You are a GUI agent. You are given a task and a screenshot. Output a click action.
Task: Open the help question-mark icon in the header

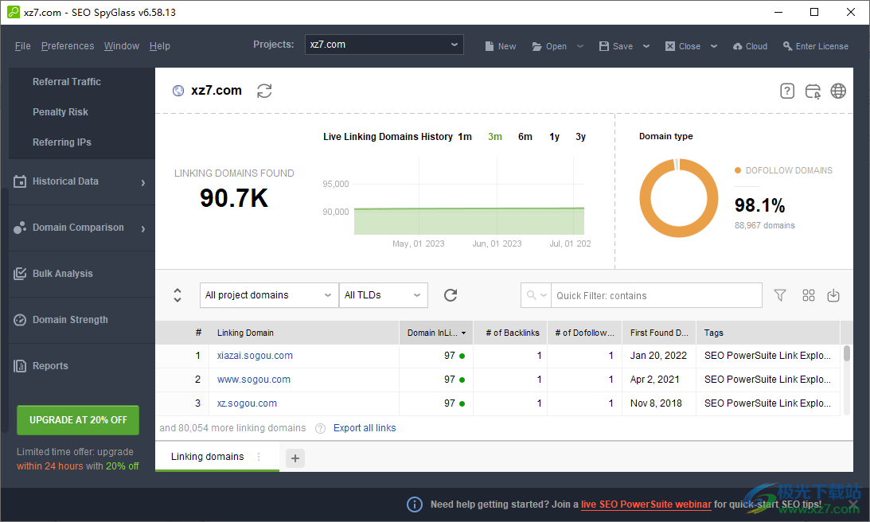click(x=786, y=91)
